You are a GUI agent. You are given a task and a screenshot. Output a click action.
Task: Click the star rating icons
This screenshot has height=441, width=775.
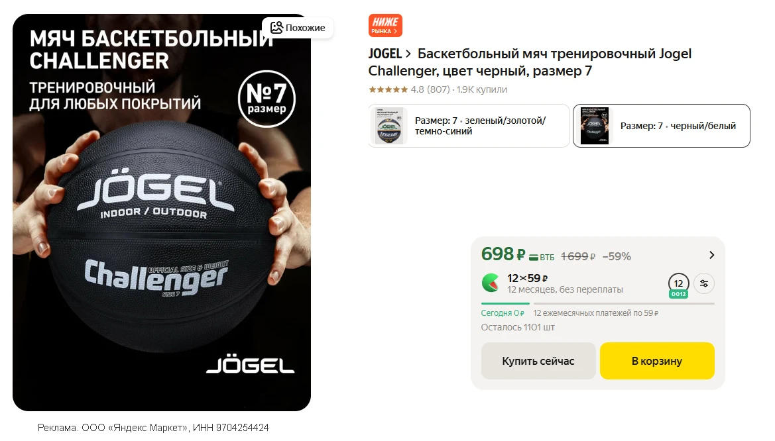[388, 89]
